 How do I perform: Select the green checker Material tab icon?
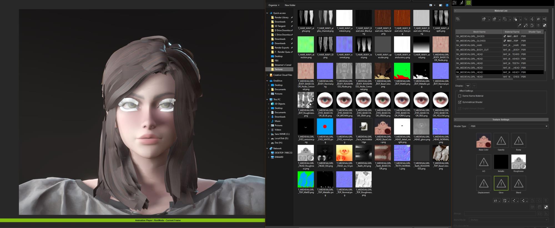[x=468, y=3]
